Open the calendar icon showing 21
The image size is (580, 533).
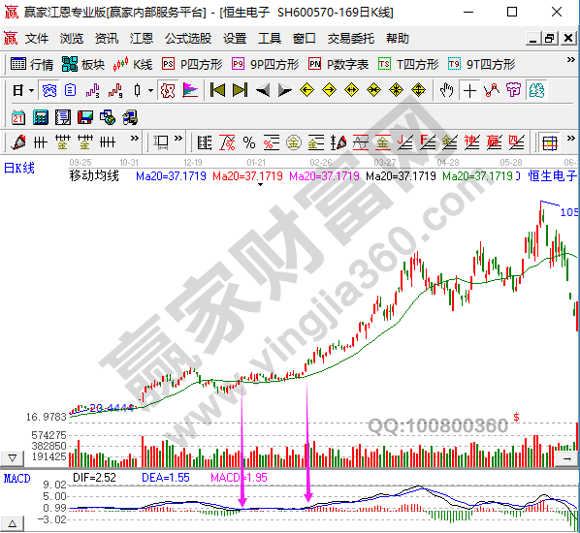[x=18, y=117]
